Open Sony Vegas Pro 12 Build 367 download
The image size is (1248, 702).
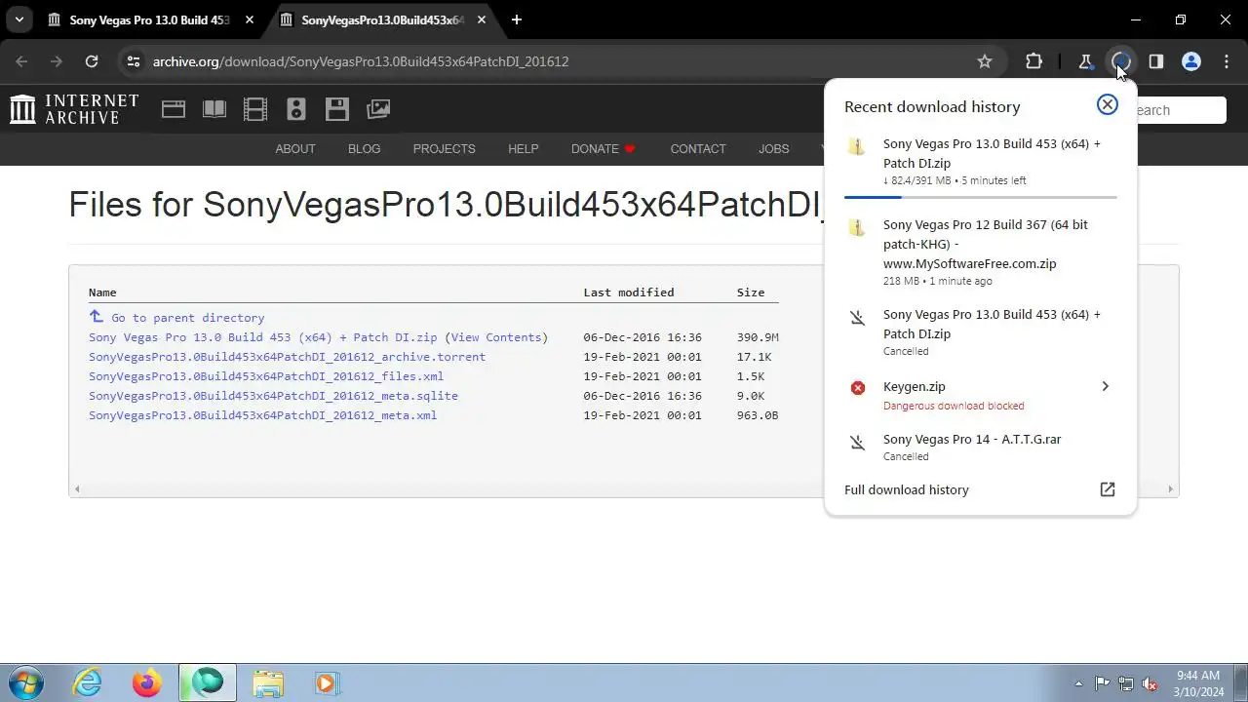[980, 252]
